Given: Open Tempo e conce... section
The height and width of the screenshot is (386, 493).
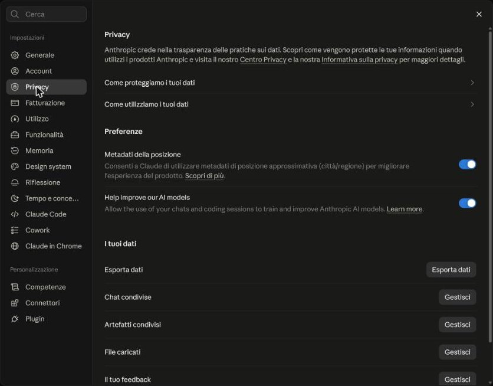Looking at the screenshot, I should pos(46,198).
